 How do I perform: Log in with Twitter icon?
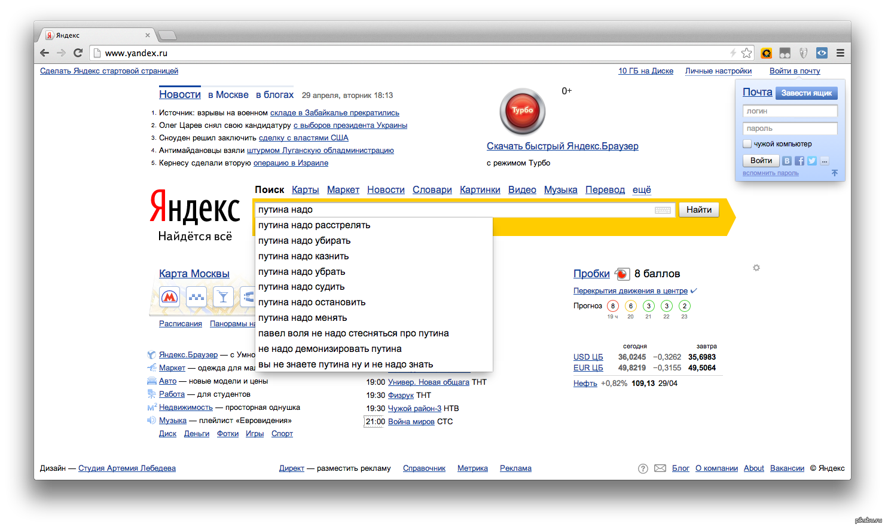[812, 161]
